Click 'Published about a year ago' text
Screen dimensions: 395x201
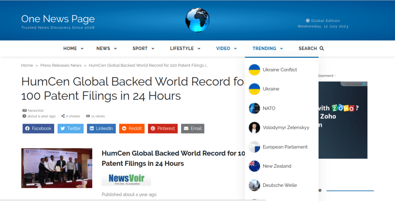pos(129,194)
